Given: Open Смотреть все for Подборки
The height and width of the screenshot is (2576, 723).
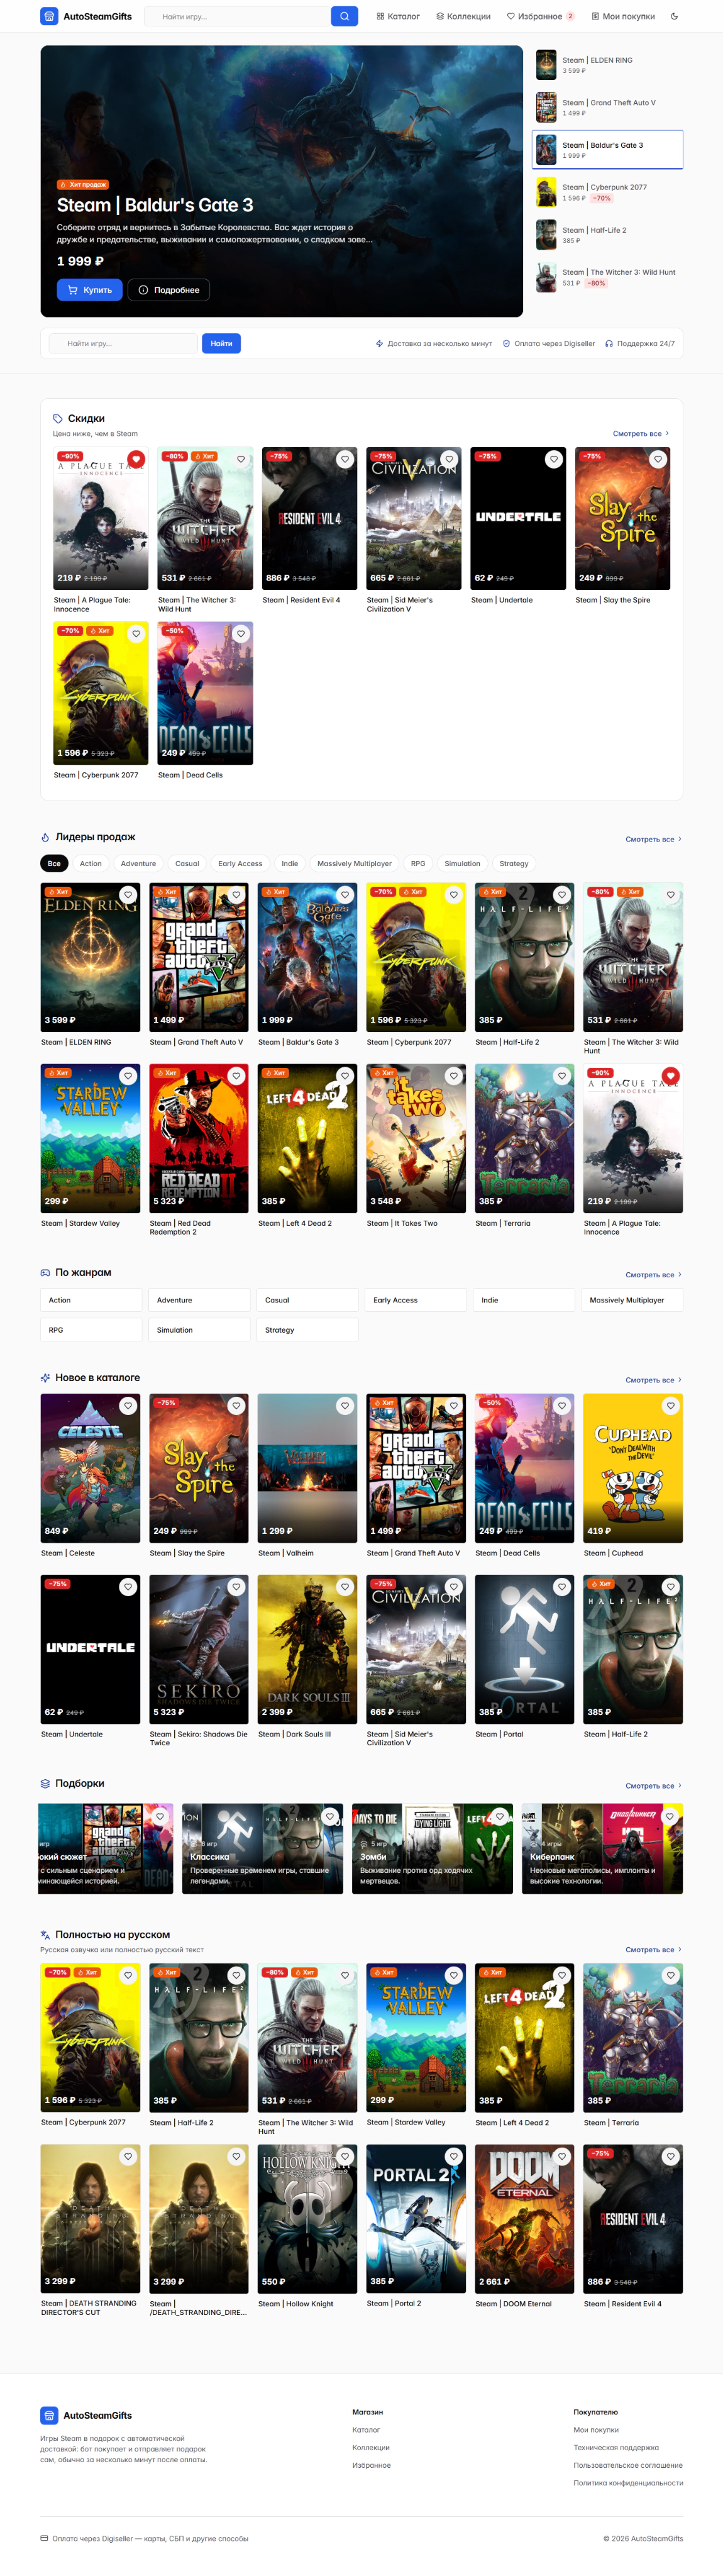Looking at the screenshot, I should tap(654, 1786).
